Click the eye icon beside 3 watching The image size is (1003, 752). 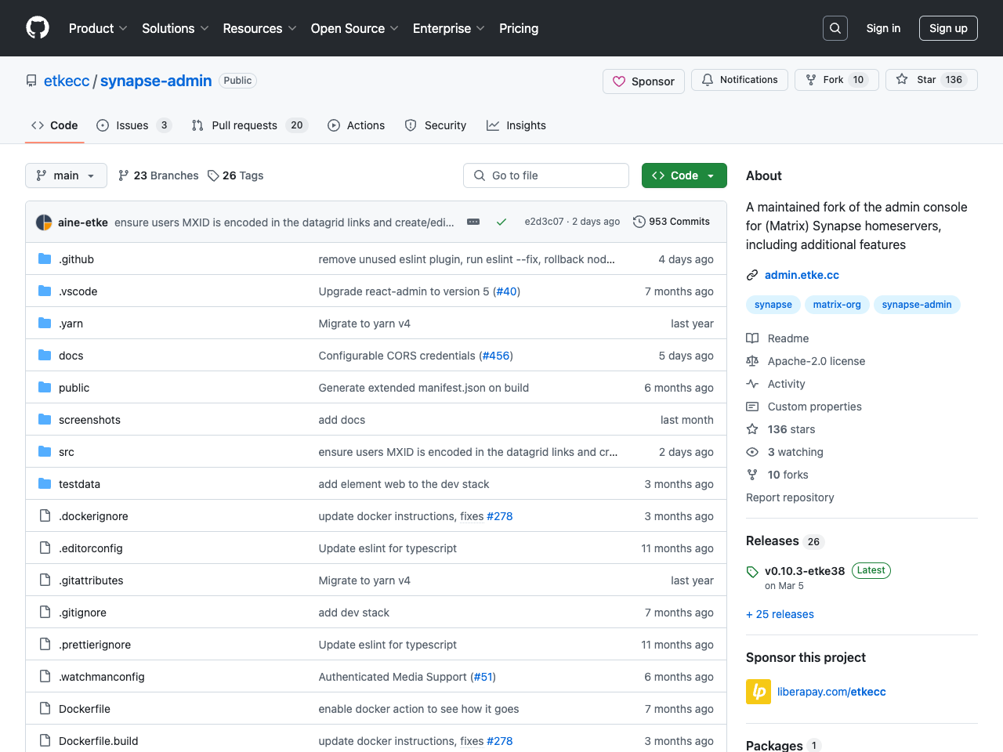click(x=752, y=452)
